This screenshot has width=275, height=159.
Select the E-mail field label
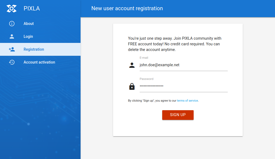144,58
